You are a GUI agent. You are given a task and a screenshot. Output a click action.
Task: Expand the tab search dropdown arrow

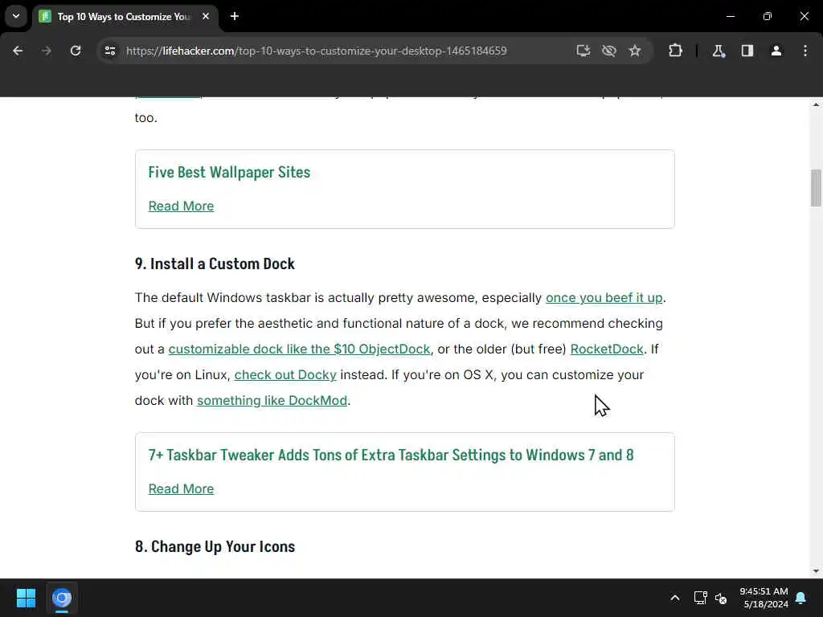(x=16, y=16)
